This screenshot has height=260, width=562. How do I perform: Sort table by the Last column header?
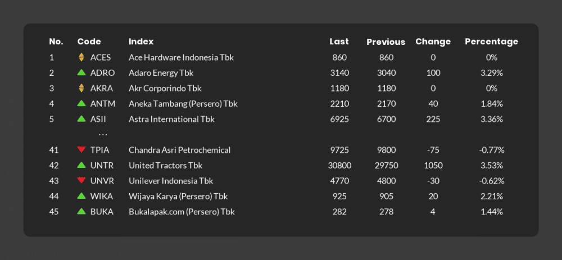(339, 42)
